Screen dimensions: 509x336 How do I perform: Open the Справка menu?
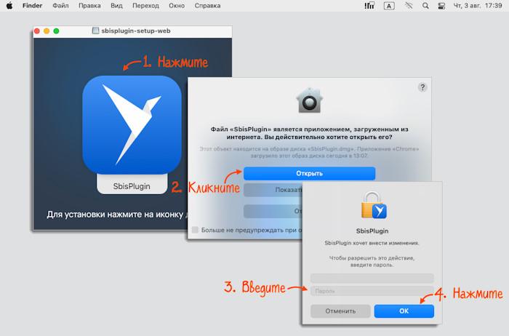click(207, 6)
